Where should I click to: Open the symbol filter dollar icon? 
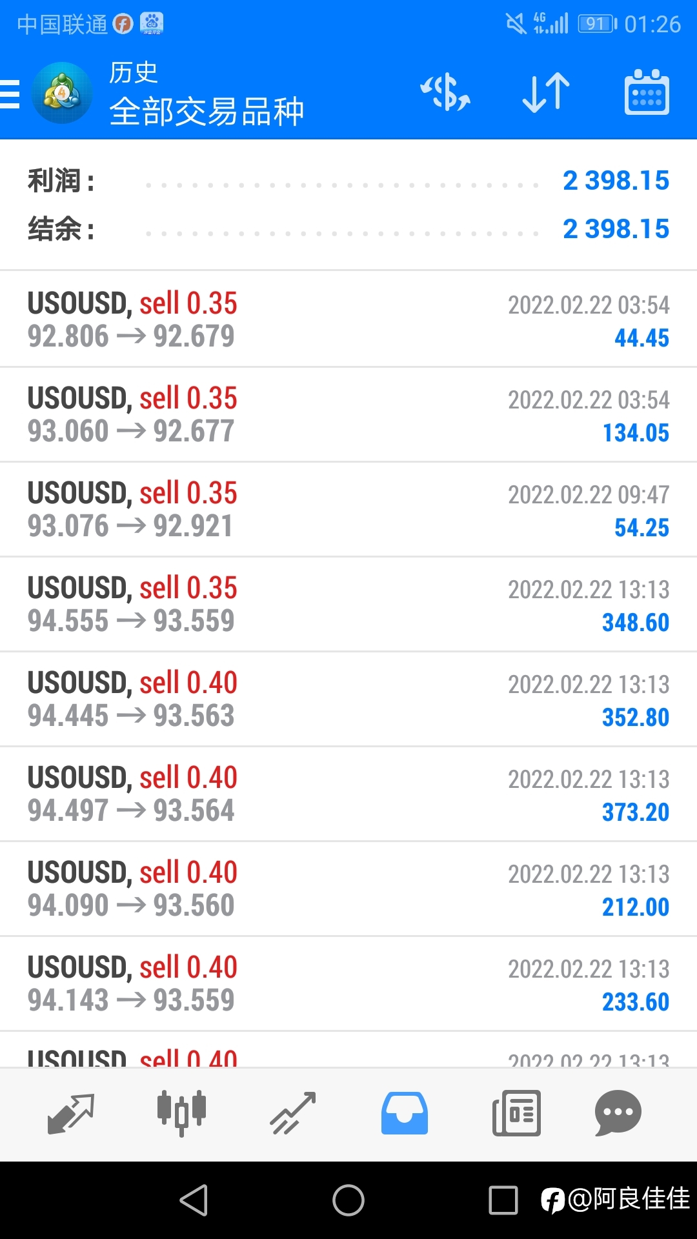click(x=445, y=92)
